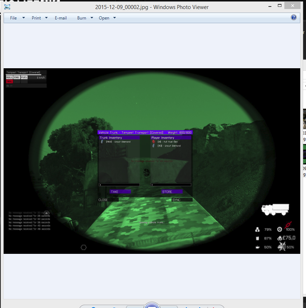Click the Photo Viewer app icon in title bar
Image resolution: width=306 pixels, height=308 pixels.
coord(7,7)
